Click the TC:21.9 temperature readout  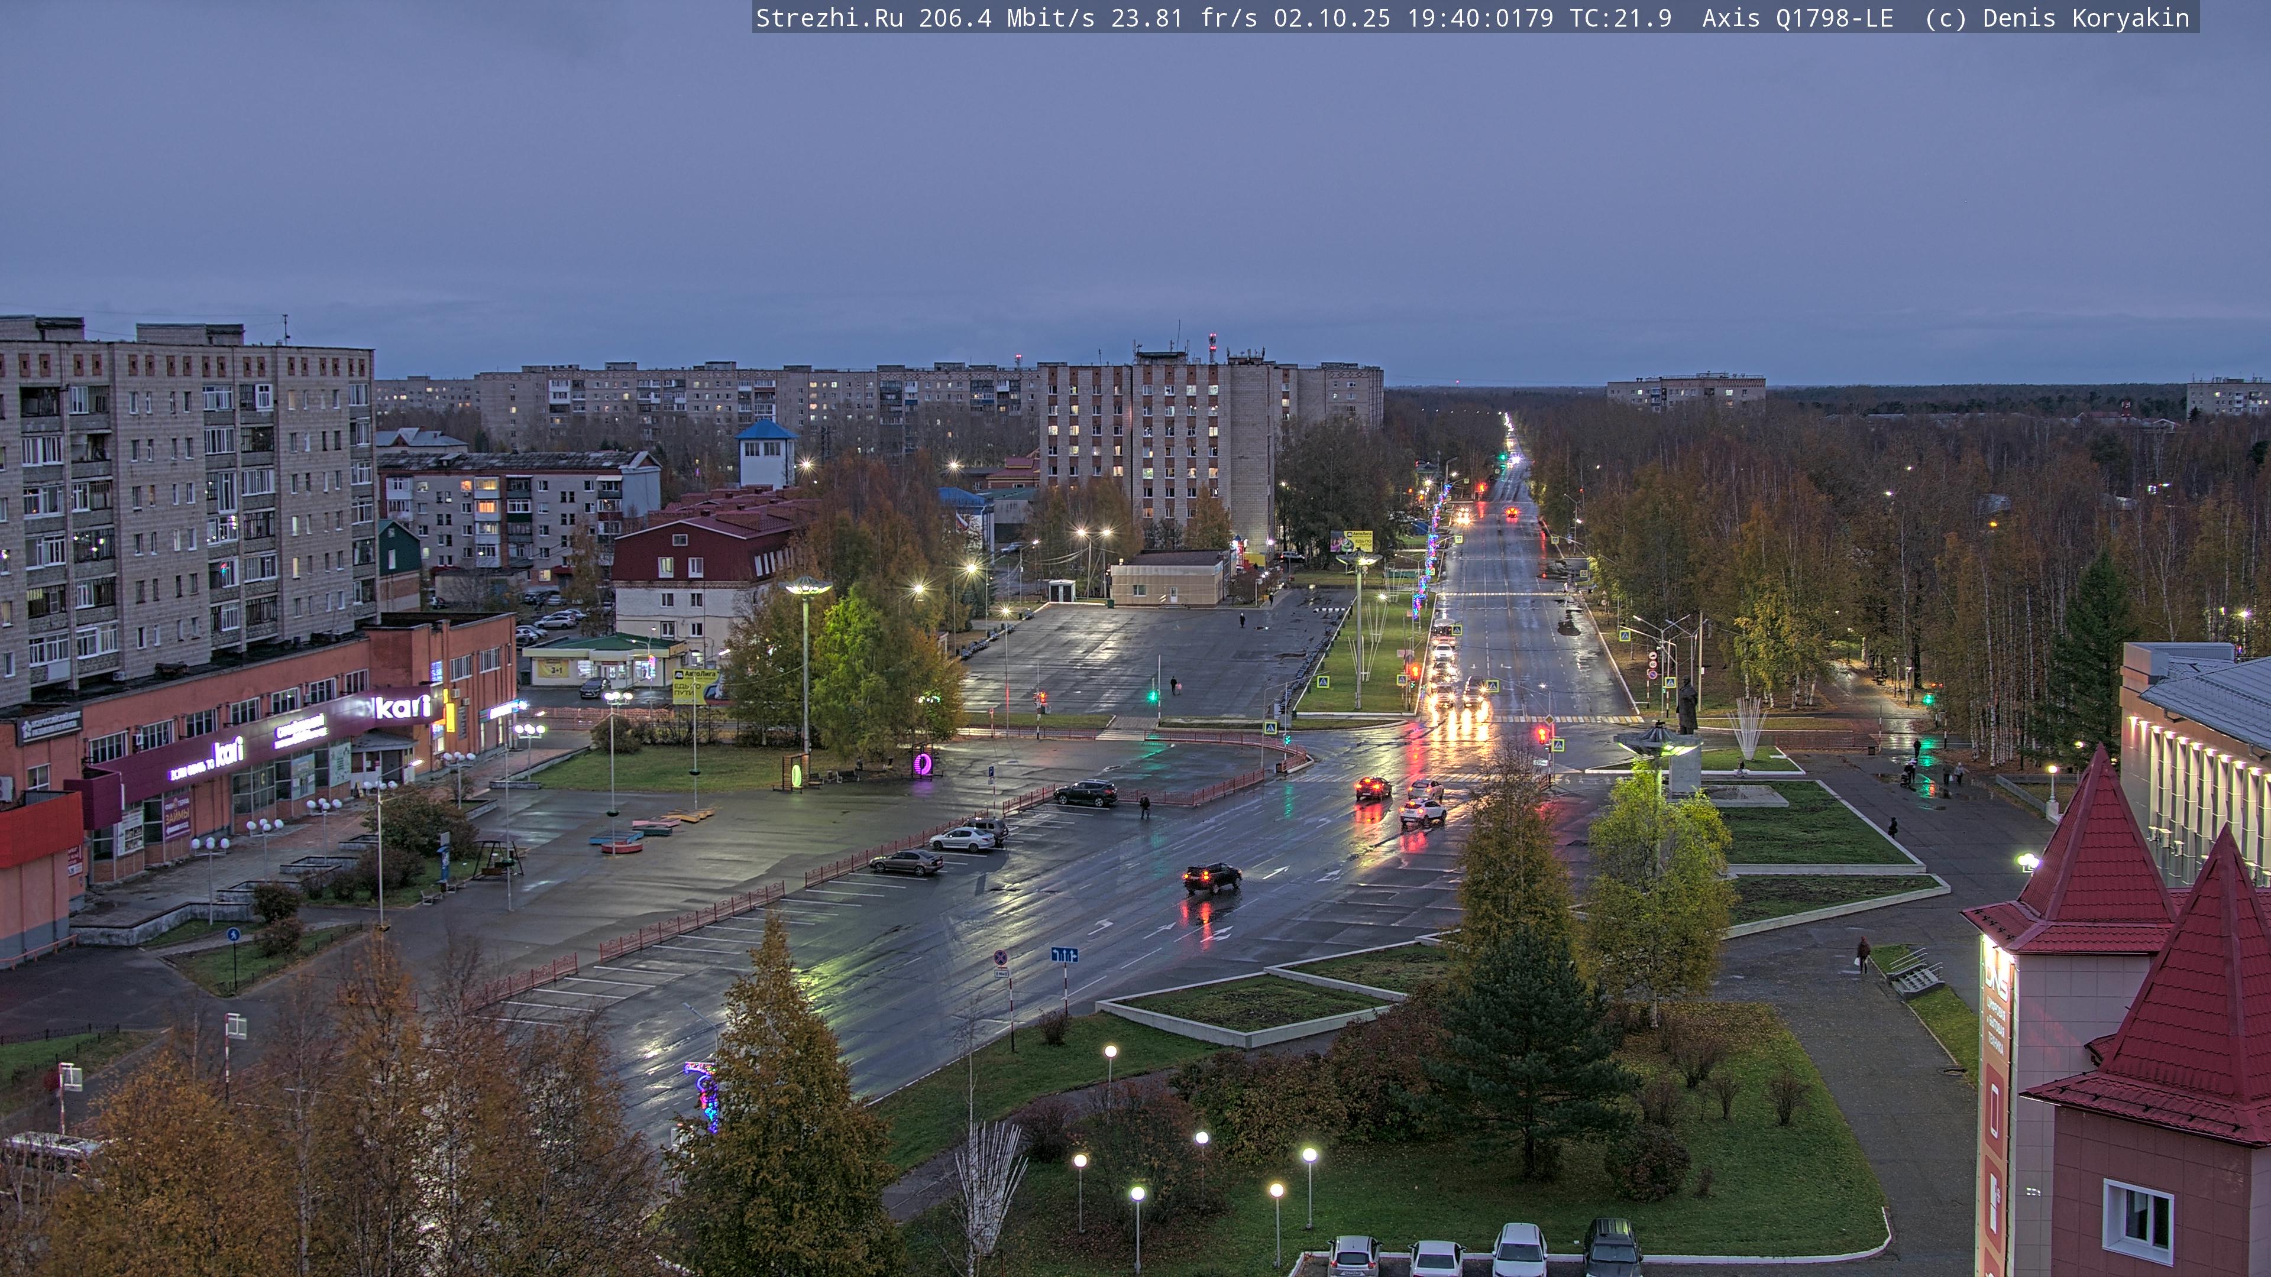tap(1620, 18)
